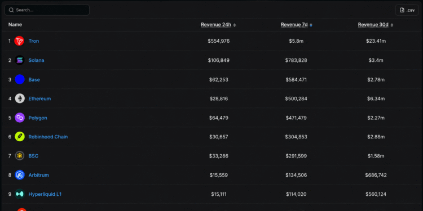Open the Ethereum chain link
Image resolution: width=423 pixels, height=211 pixels.
39,98
